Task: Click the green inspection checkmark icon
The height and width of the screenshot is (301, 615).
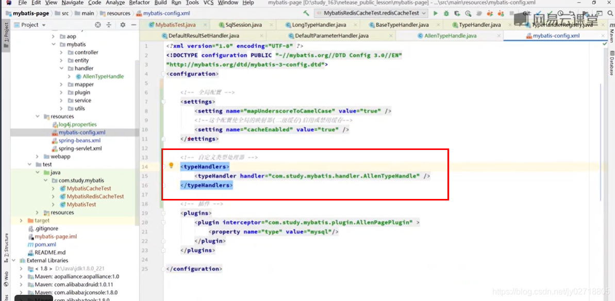Action: 604,44
